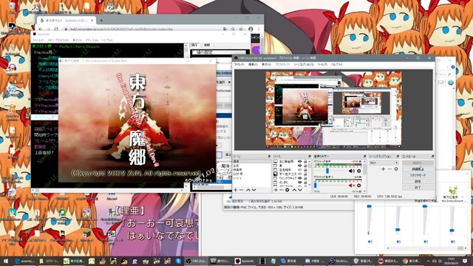Open new tab in Chrome
Image resolution: width=473 pixels, height=266 pixels.
[101, 21]
